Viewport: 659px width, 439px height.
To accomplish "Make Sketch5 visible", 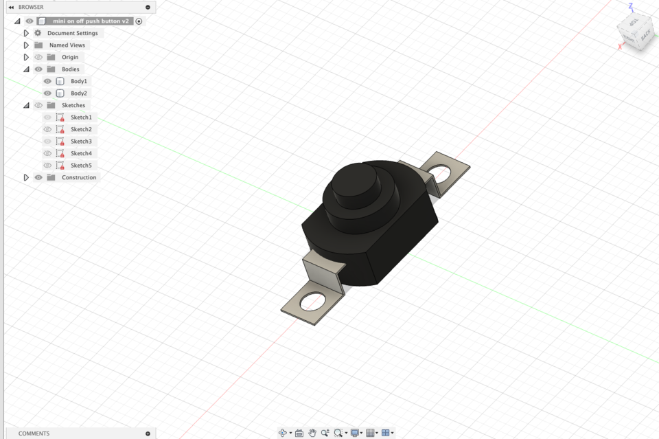I will (x=48, y=165).
